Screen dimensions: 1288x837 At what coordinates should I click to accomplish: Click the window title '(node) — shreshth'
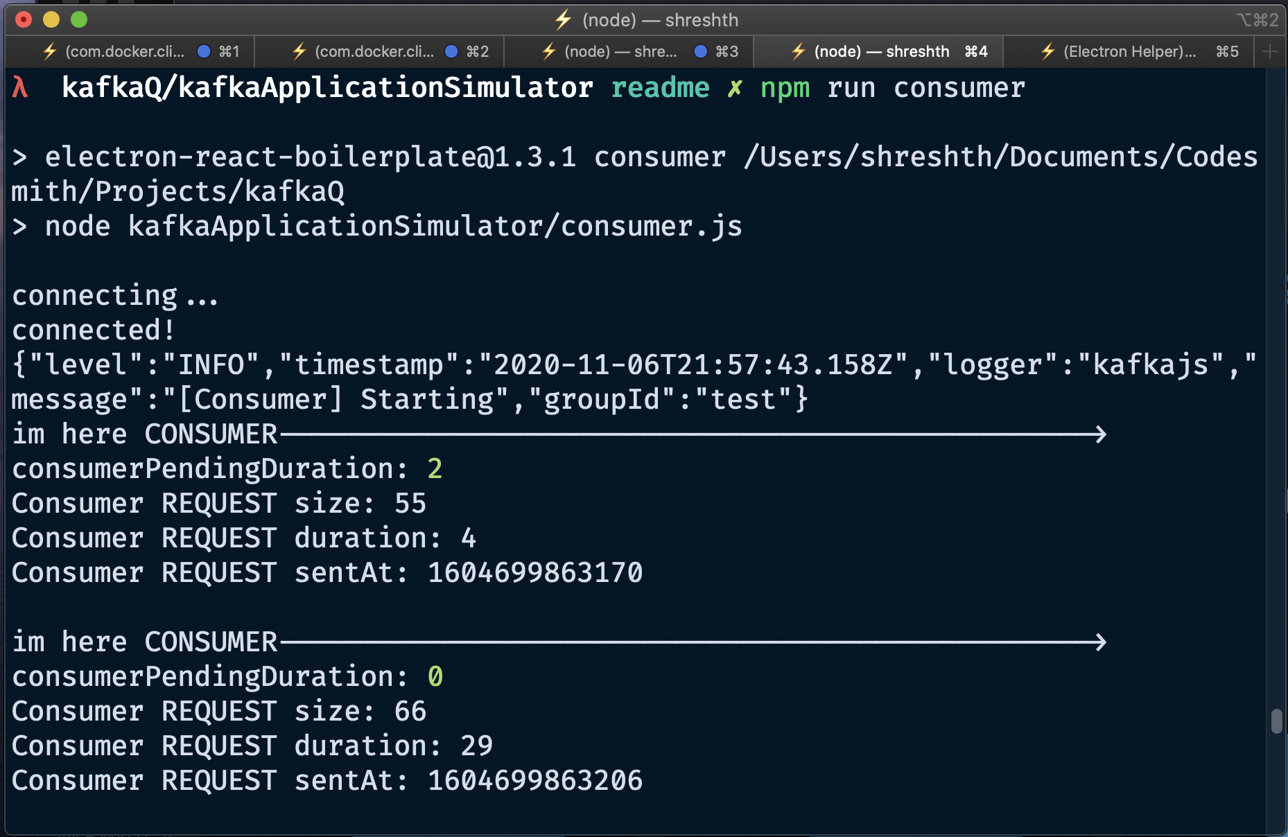click(660, 19)
